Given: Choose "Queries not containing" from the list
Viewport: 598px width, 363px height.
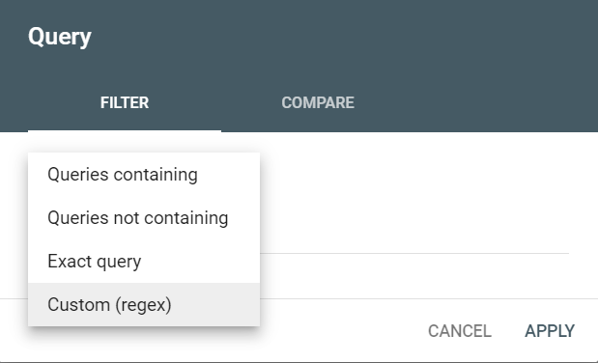Looking at the screenshot, I should (x=144, y=218).
